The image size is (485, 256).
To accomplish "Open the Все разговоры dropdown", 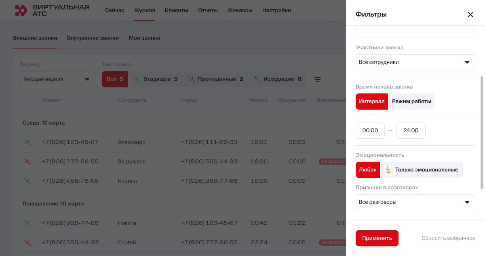I will click(x=415, y=202).
